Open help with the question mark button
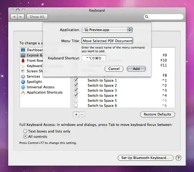 click(178, 158)
